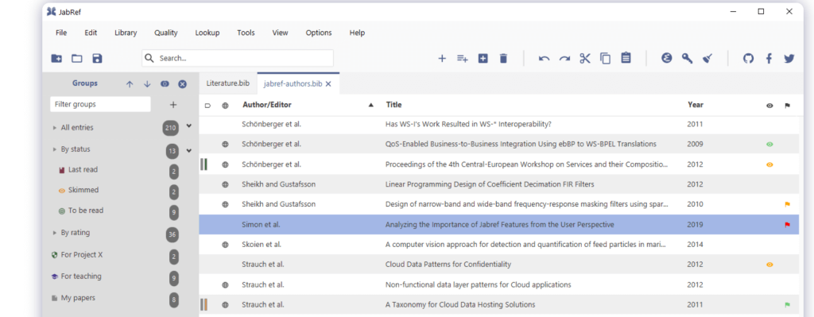This screenshot has height=317, width=814.
Task: Open the GitHub link icon
Action: click(x=748, y=59)
